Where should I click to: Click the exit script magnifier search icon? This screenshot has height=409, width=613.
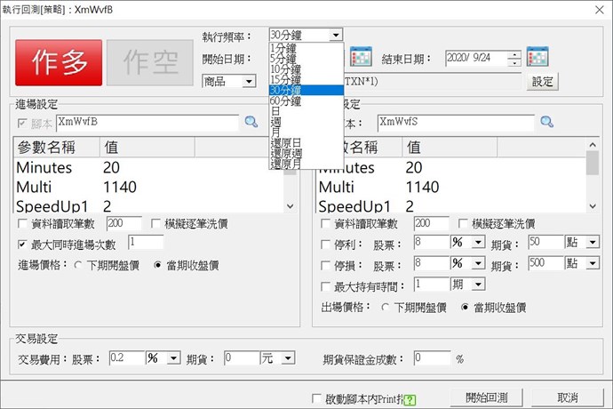point(547,121)
